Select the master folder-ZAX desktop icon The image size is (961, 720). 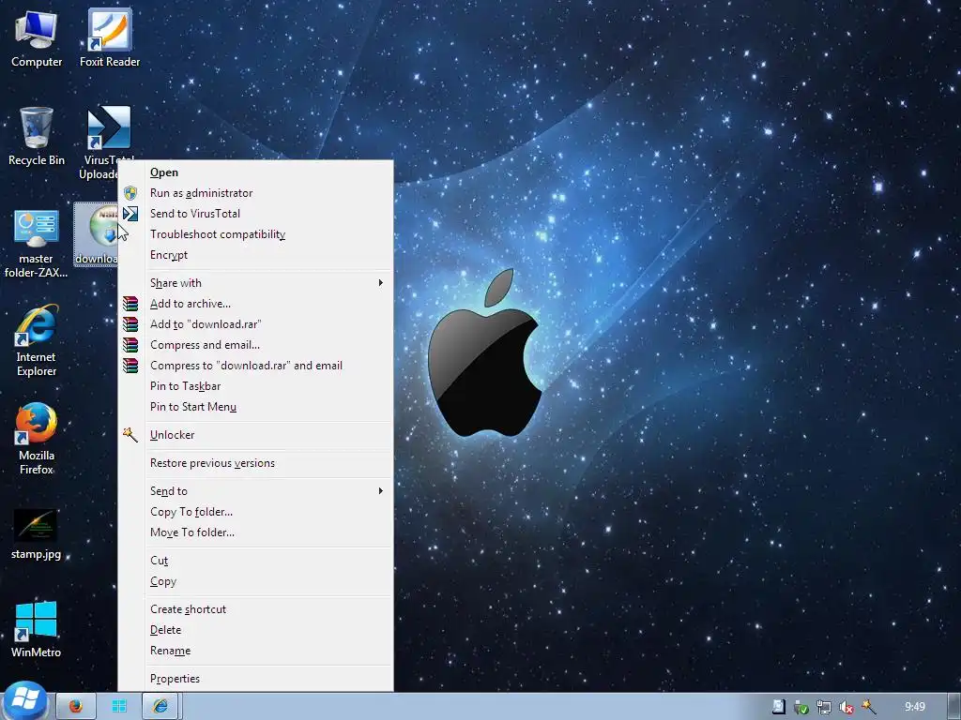coord(37,243)
